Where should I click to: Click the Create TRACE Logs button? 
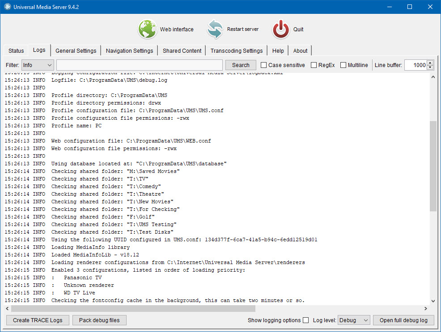click(38, 320)
